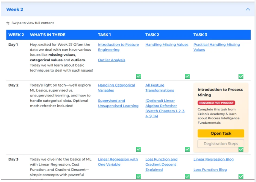Toggle Day 2 Task 3 completion checkbox

click(x=241, y=149)
